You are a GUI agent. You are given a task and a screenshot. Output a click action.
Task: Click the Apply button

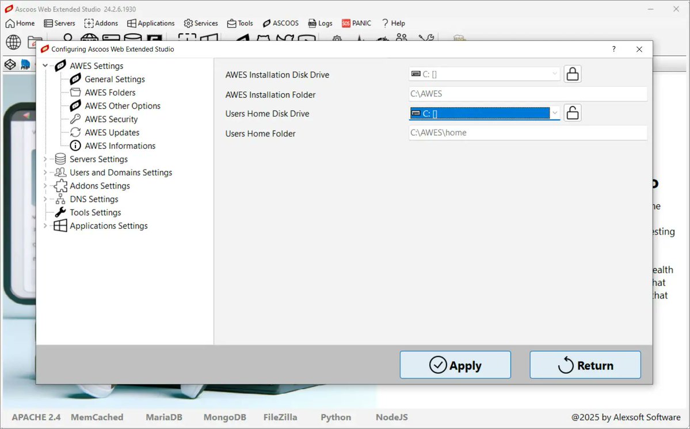click(455, 365)
